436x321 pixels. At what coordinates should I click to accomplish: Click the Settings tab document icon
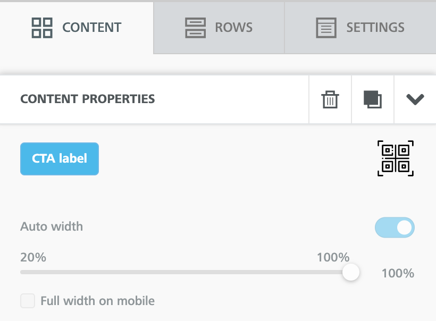click(x=326, y=28)
